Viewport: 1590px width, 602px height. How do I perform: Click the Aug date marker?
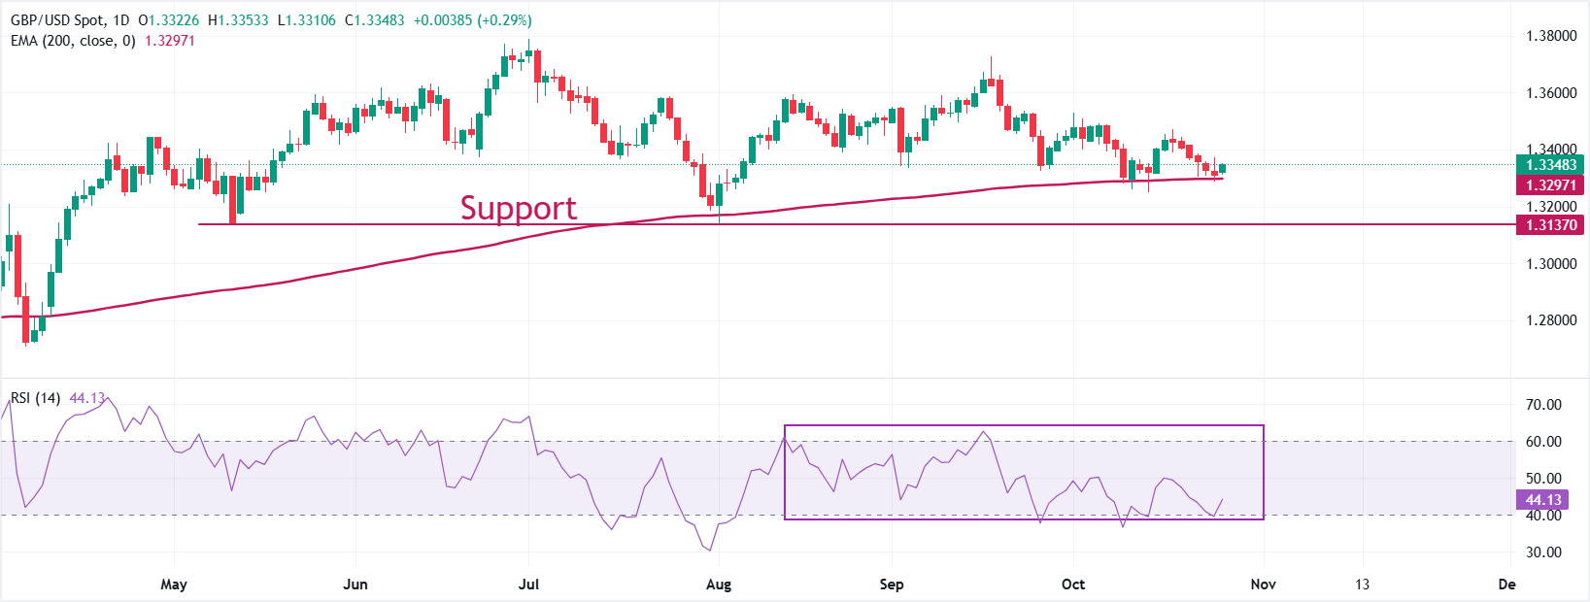[719, 585]
